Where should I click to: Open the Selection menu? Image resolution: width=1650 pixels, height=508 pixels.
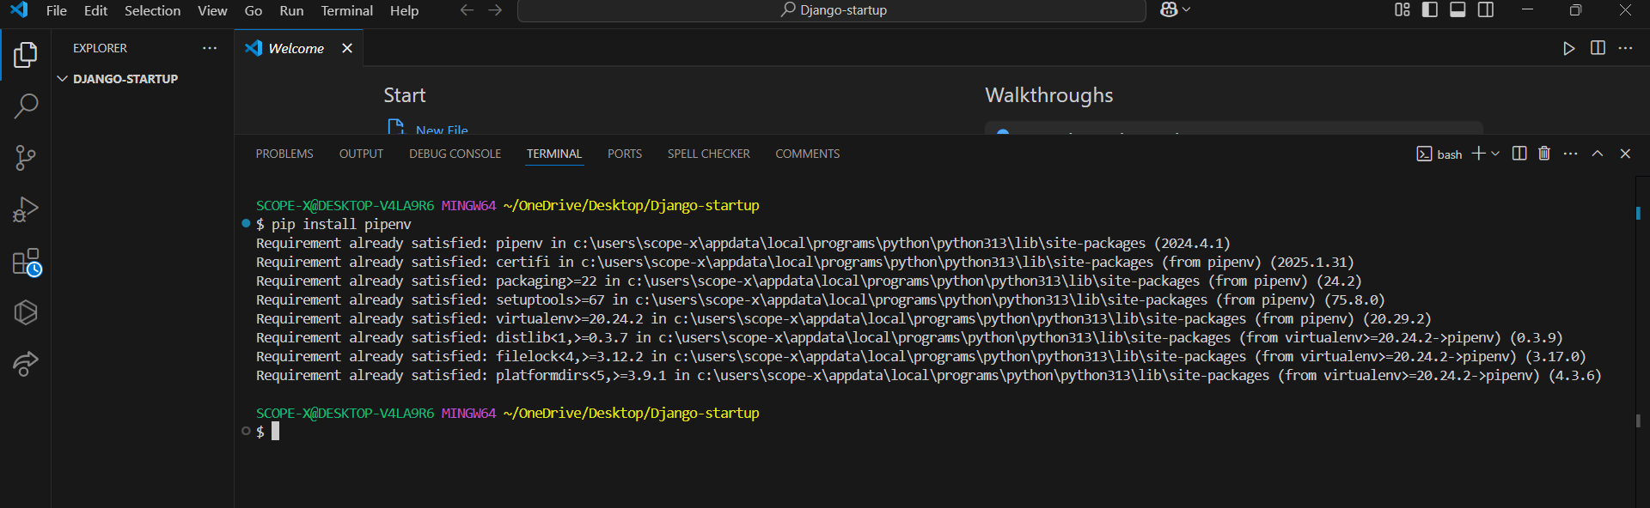coord(152,10)
